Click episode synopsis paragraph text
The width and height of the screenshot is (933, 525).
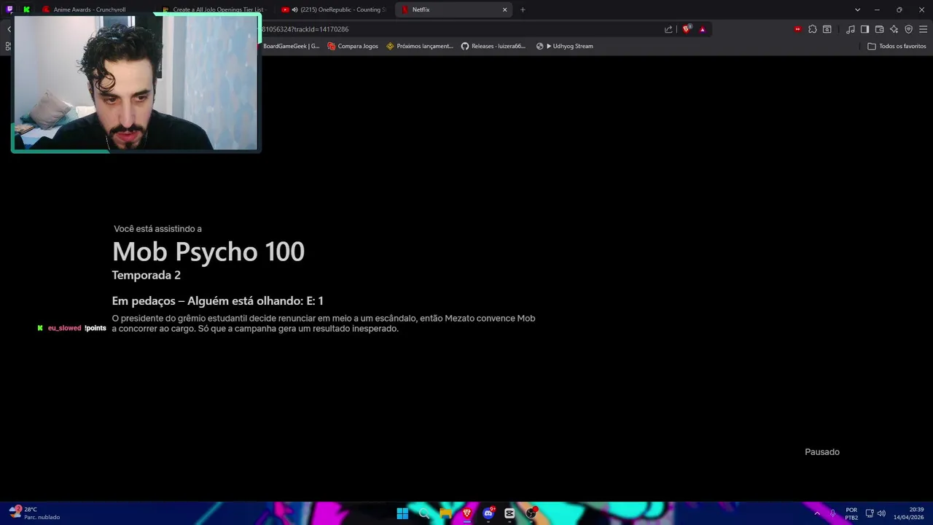(324, 323)
